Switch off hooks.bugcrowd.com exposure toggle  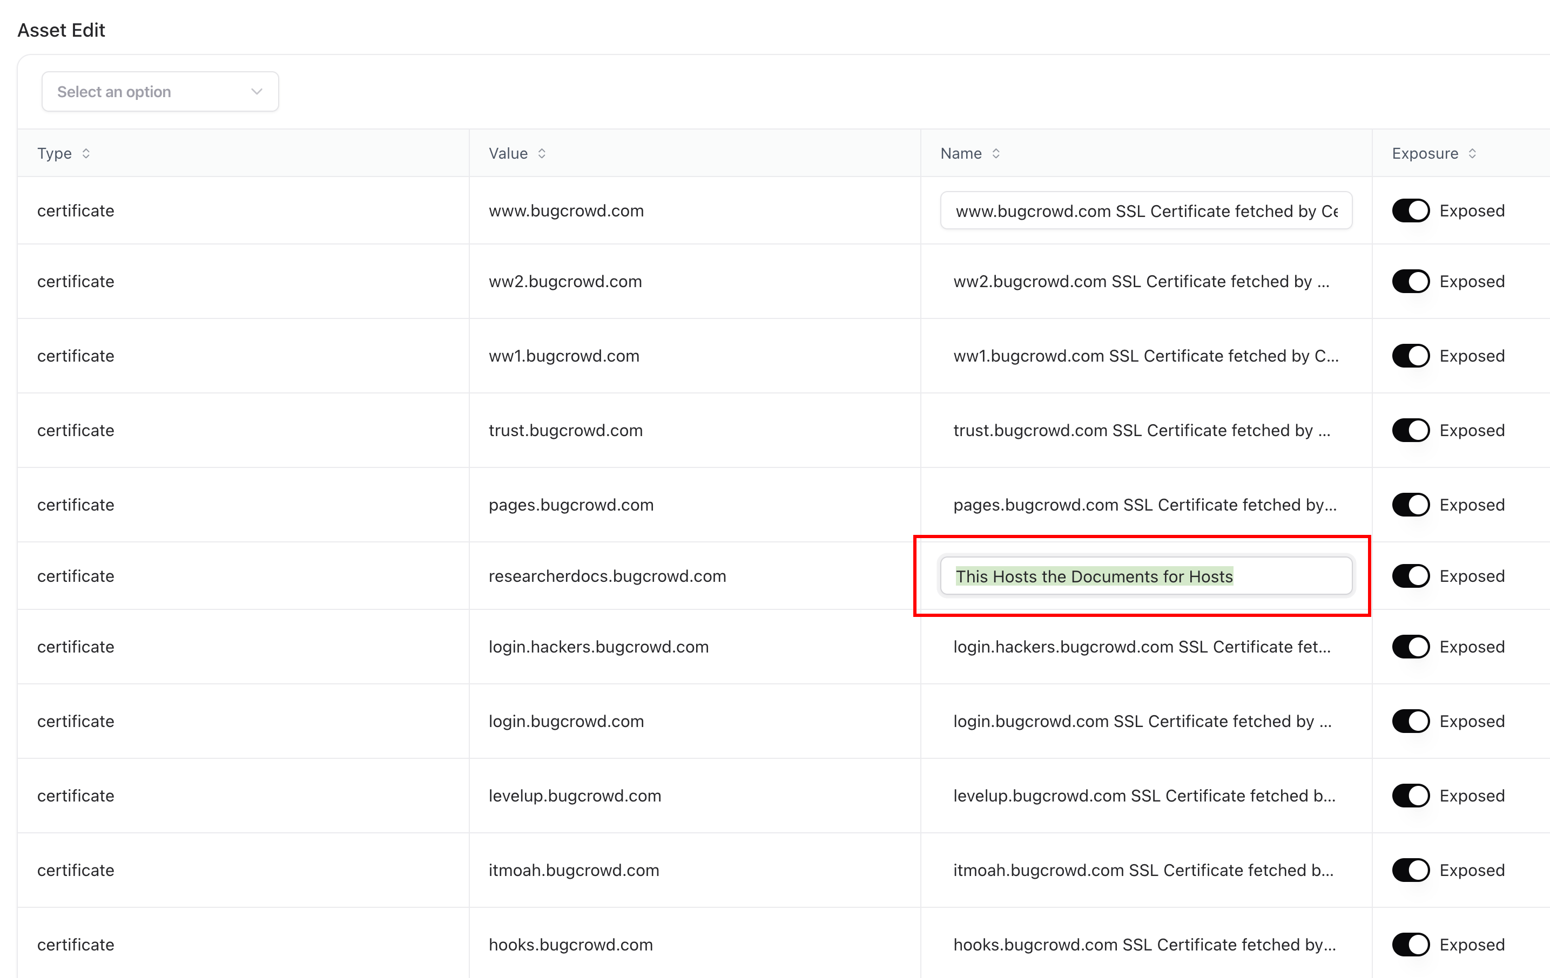1410,945
